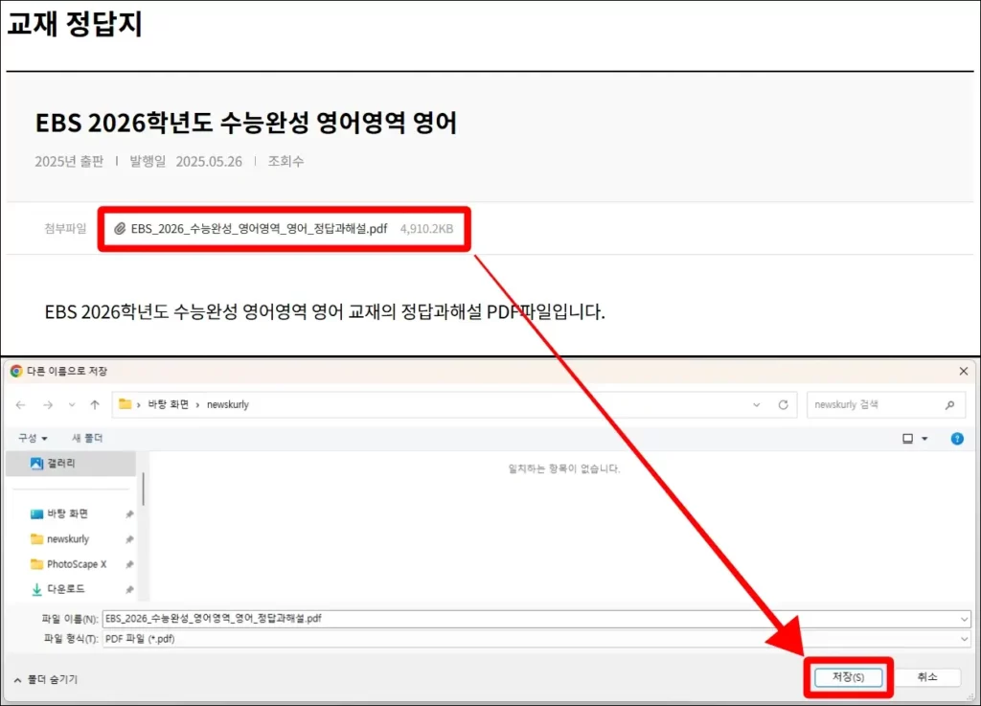Change the view layout icon
This screenshot has width=981, height=706.
(x=908, y=439)
